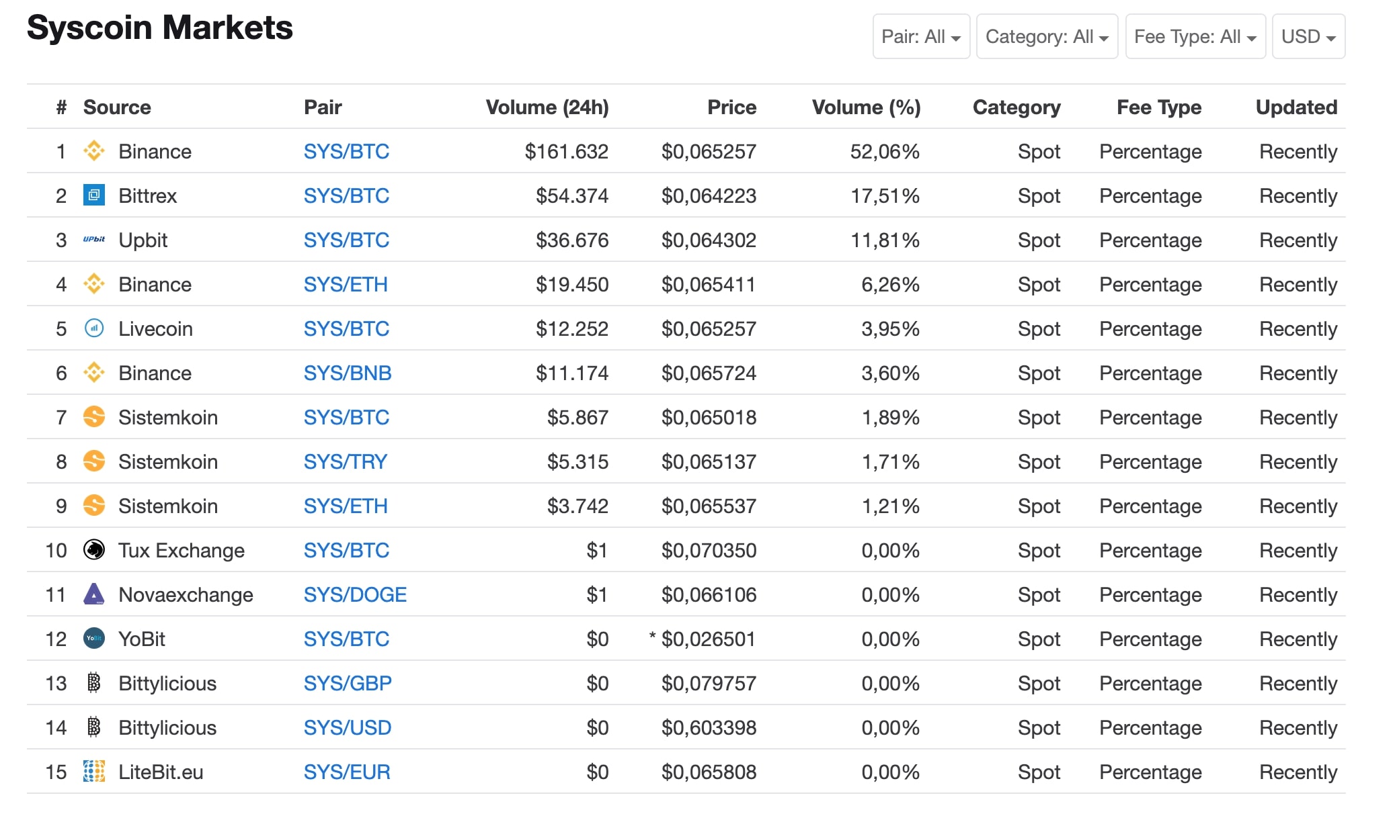Image resolution: width=1397 pixels, height=818 pixels.
Task: Click the Tux Exchange logo icon
Action: point(94,550)
